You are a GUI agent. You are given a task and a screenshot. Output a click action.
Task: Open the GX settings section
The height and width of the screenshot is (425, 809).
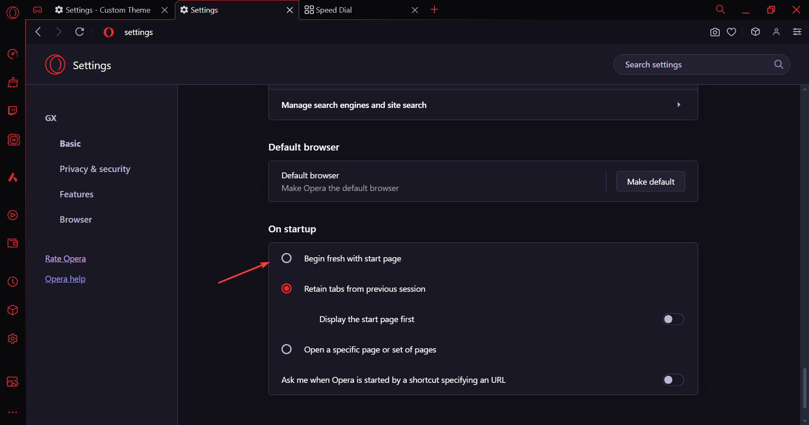pyautogui.click(x=51, y=118)
